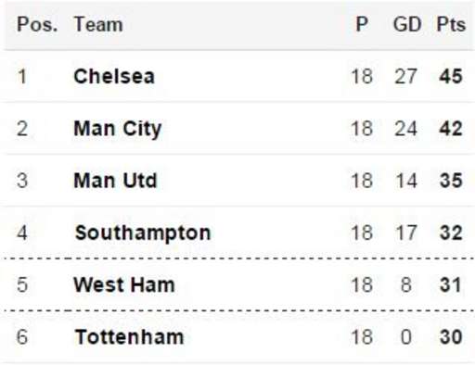Sort by the P column header
This screenshot has width=475, height=365.
point(362,24)
